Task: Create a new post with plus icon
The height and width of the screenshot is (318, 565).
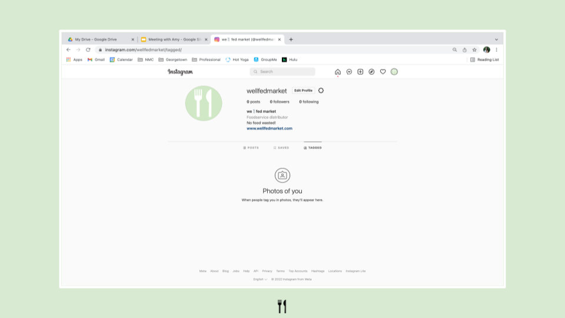Action: [x=360, y=72]
